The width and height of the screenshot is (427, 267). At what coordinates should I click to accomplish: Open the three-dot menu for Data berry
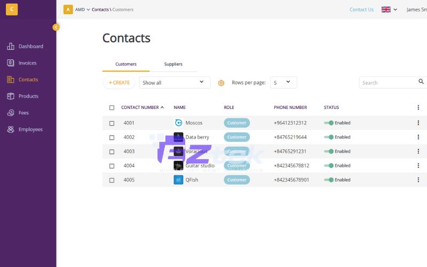click(418, 137)
